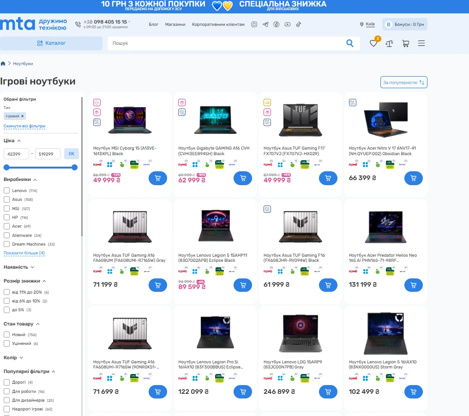Open the TikTok social icon in header
This screenshot has width=469, height=416.
[299, 24]
